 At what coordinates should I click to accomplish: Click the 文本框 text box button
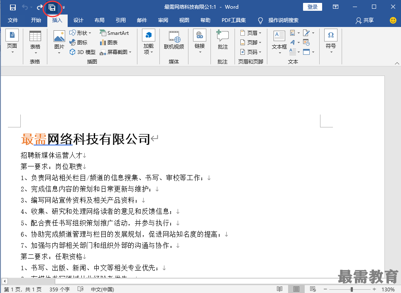(279, 42)
